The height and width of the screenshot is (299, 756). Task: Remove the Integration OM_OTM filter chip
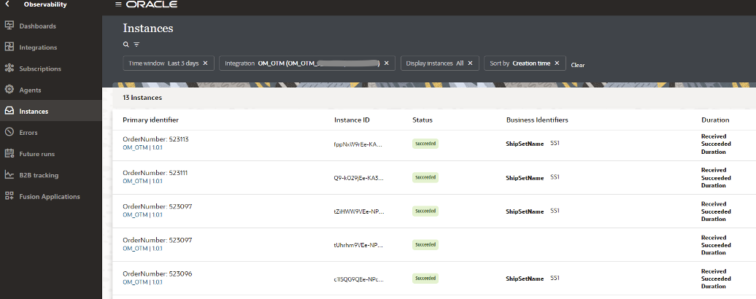386,63
